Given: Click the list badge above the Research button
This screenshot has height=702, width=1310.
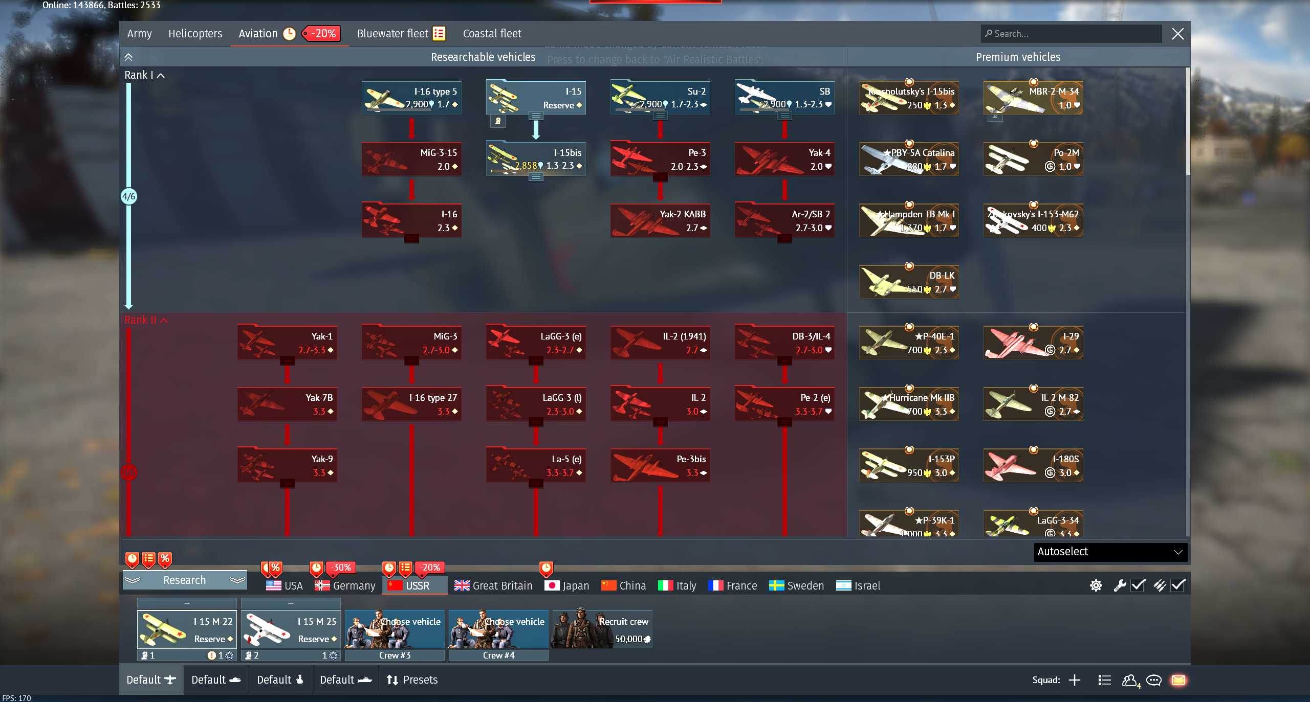Looking at the screenshot, I should coord(148,559).
